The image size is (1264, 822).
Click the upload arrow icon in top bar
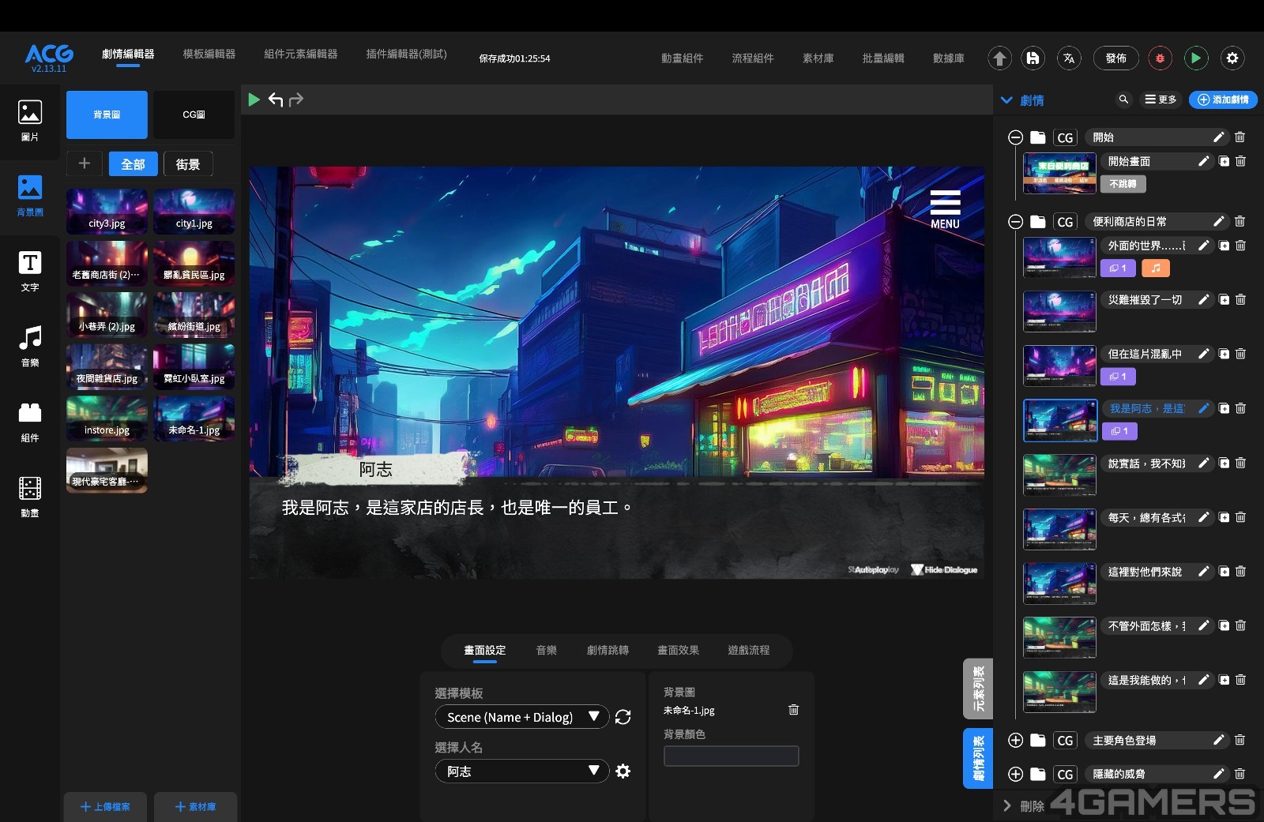click(999, 58)
